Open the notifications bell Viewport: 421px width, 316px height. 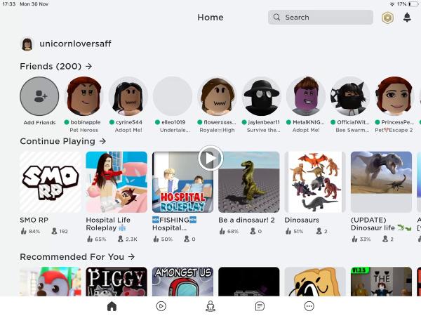407,18
